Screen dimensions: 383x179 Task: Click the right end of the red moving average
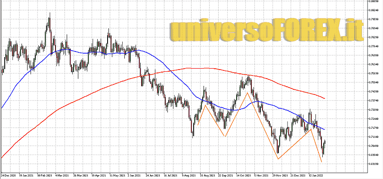pos(324,98)
